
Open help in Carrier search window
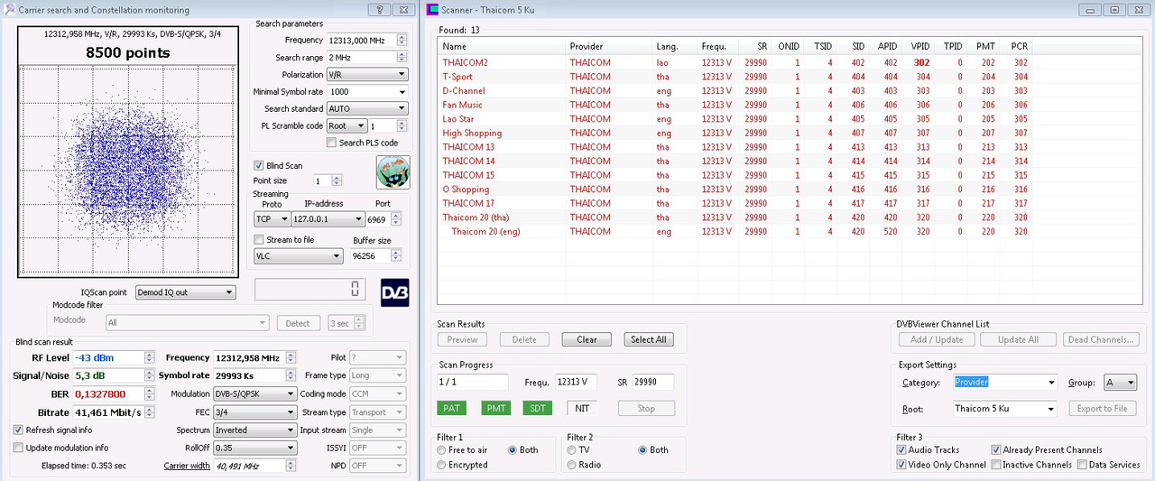tap(380, 10)
